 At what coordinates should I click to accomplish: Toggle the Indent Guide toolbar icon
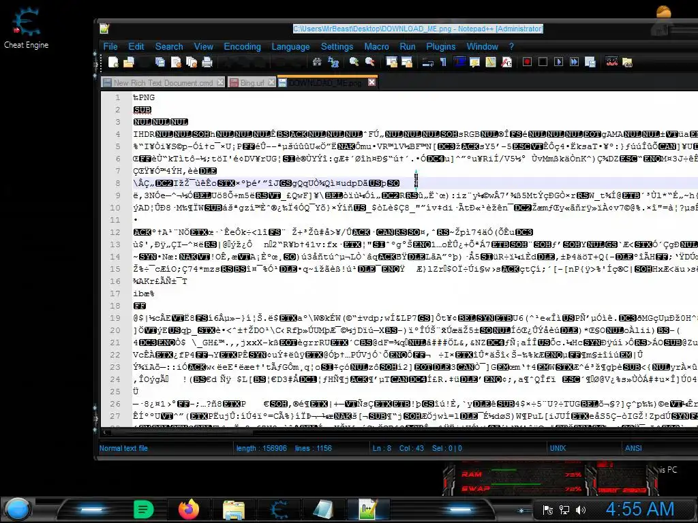(460, 62)
